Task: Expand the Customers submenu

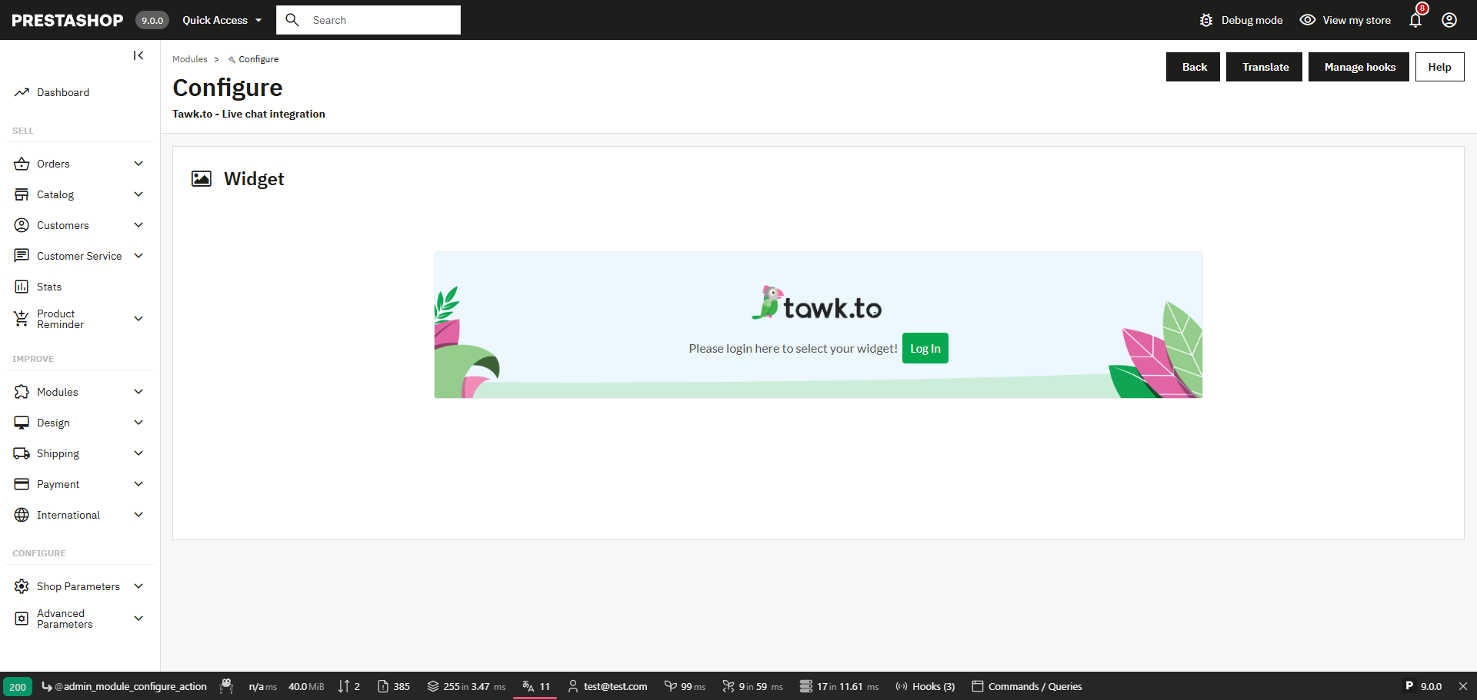Action: (138, 225)
